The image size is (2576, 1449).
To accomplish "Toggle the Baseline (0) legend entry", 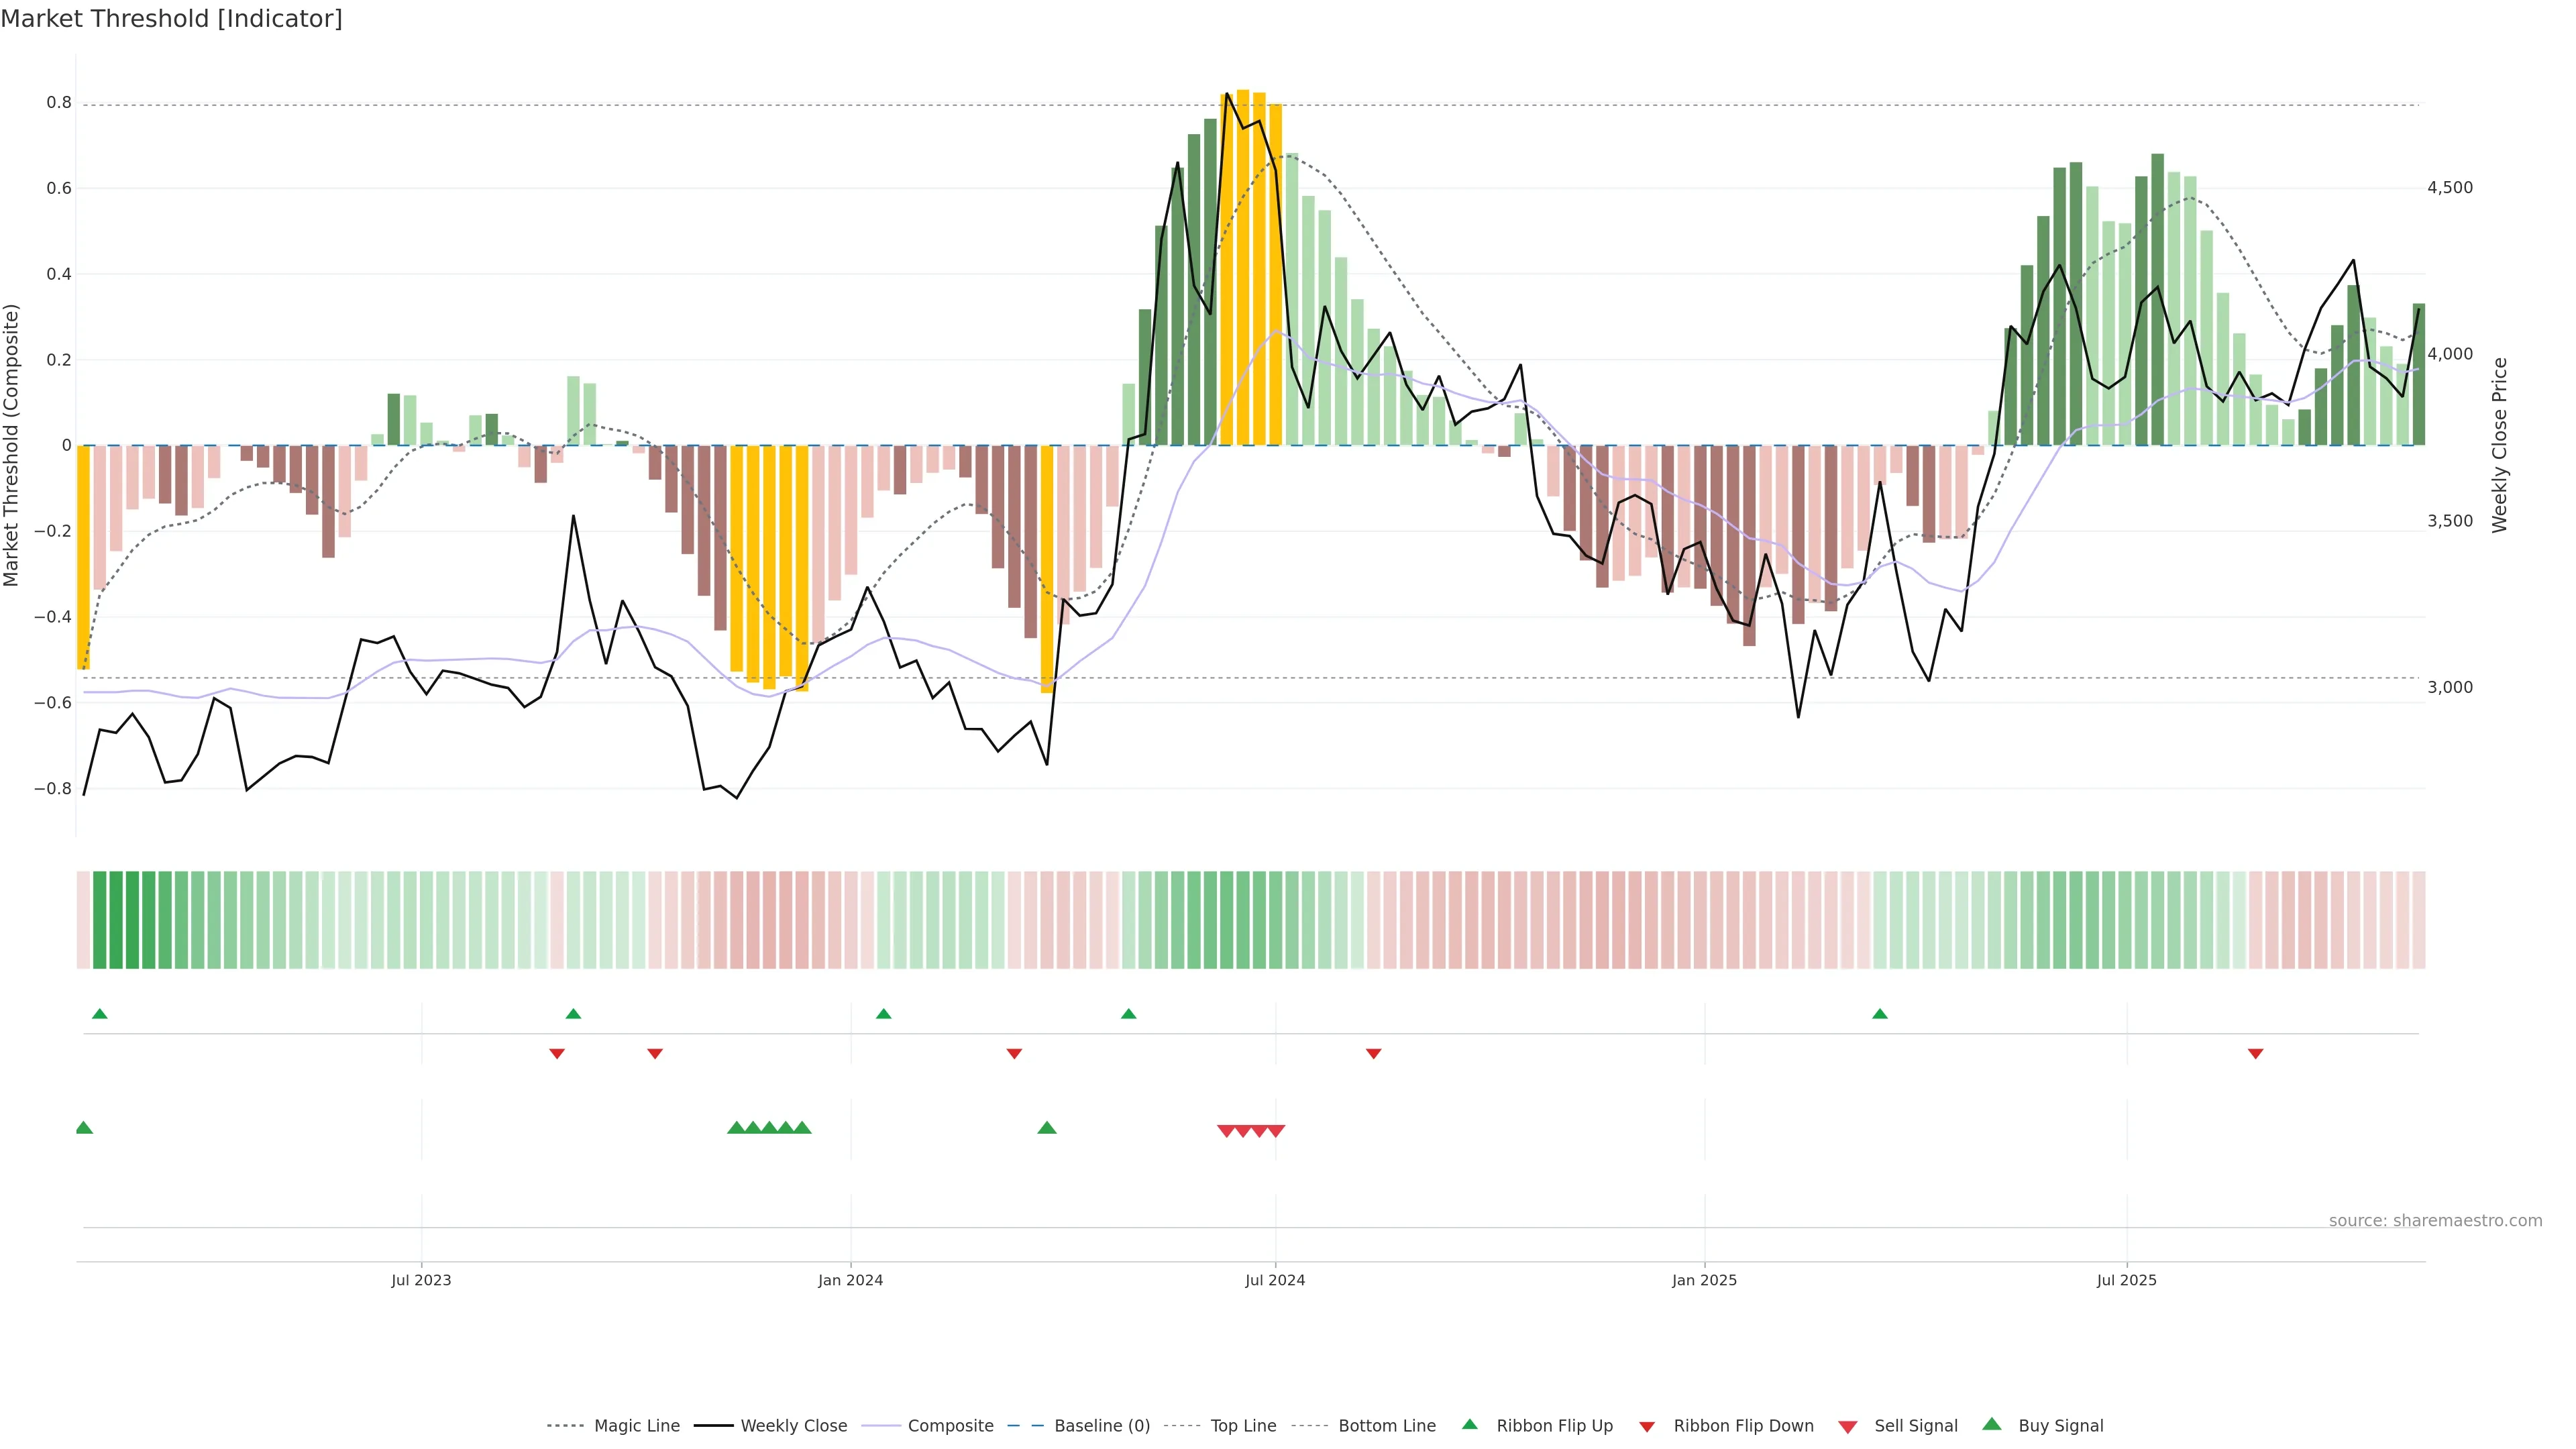I will point(1102,1426).
